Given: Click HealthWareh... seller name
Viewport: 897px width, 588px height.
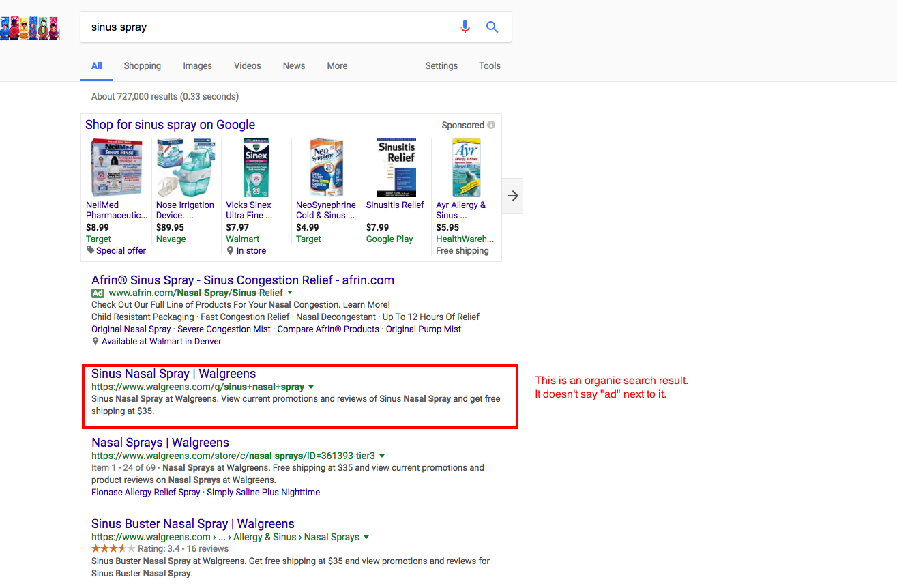Looking at the screenshot, I should [465, 239].
